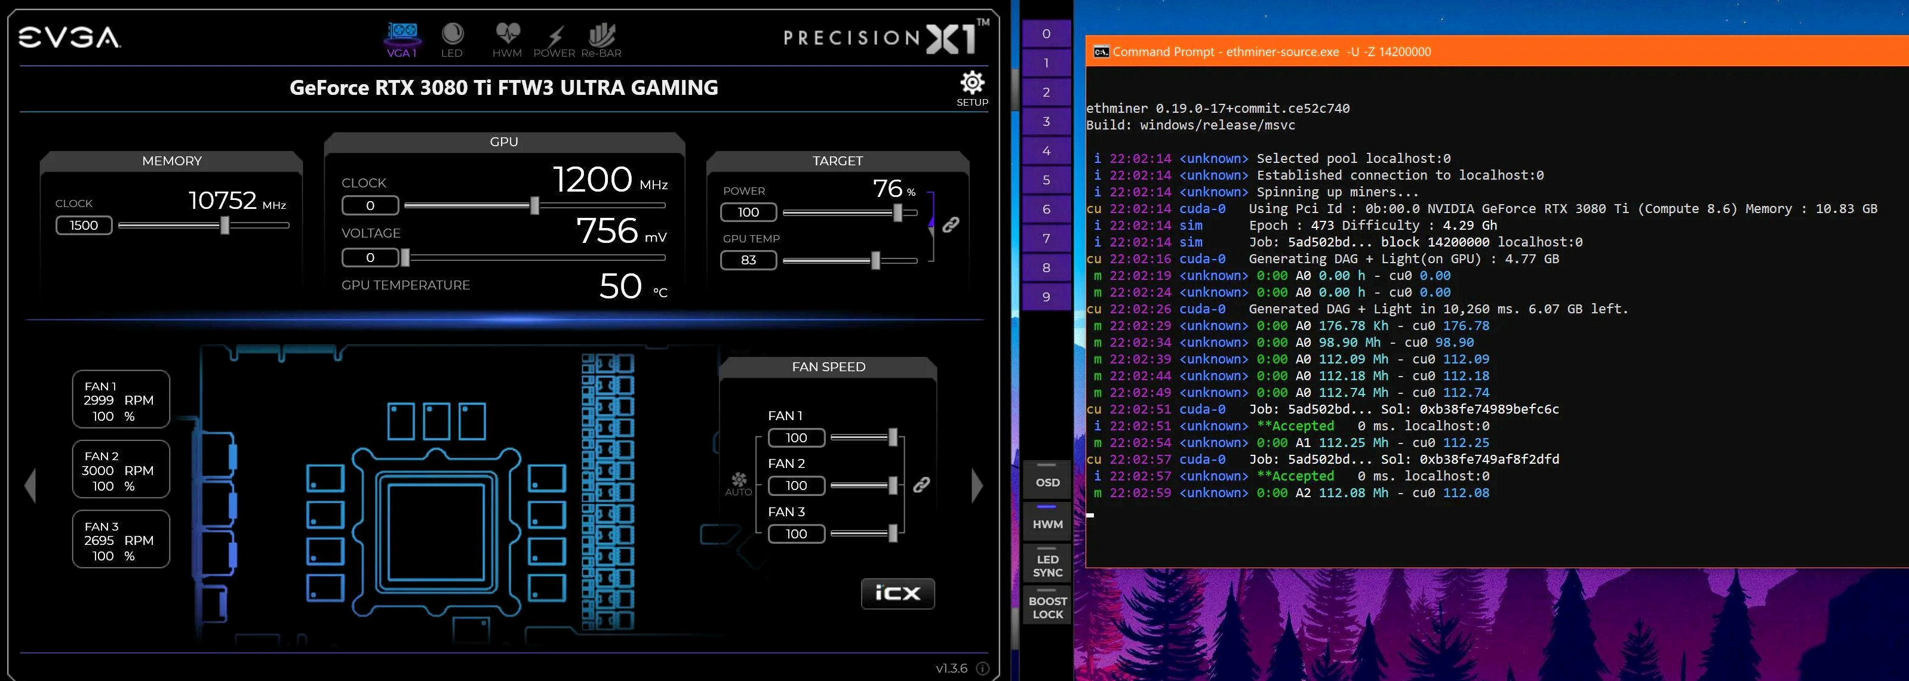Select profile slot 3
This screenshot has height=681, width=1909.
coord(1046,122)
